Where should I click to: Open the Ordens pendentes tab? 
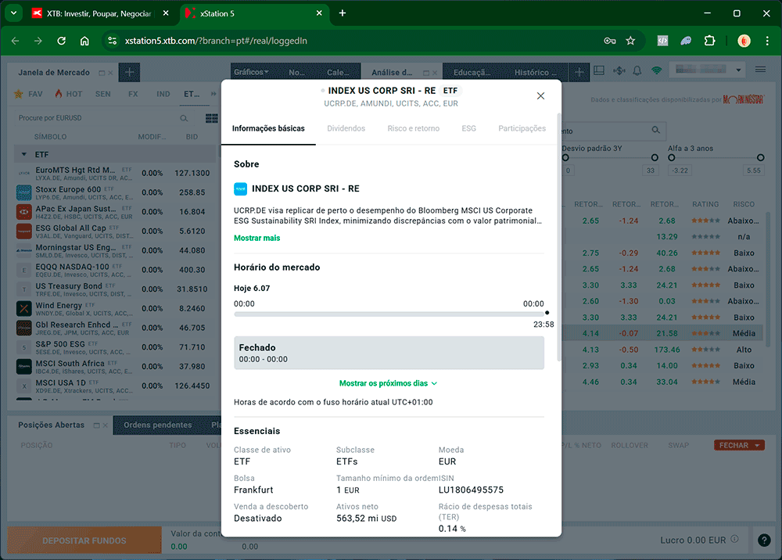click(158, 425)
